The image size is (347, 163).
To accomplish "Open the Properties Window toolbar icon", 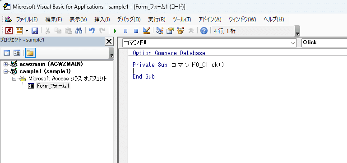I will [x=170, y=31].
